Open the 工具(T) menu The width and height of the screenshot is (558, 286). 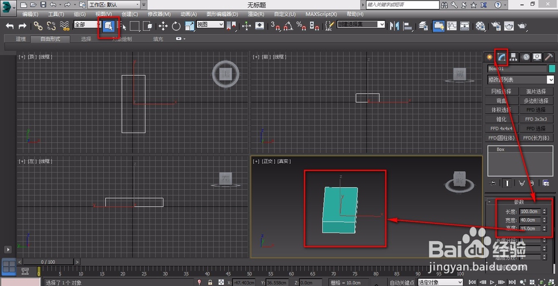(x=56, y=14)
